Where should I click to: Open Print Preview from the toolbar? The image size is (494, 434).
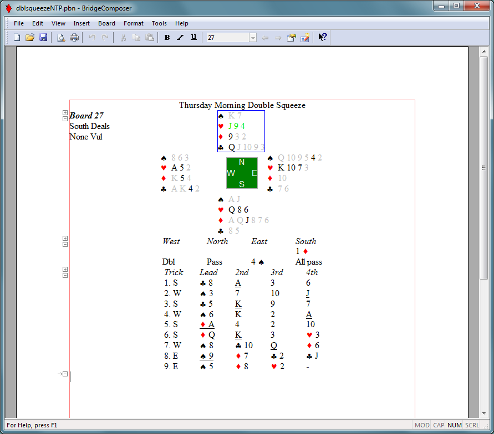pyautogui.click(x=61, y=38)
